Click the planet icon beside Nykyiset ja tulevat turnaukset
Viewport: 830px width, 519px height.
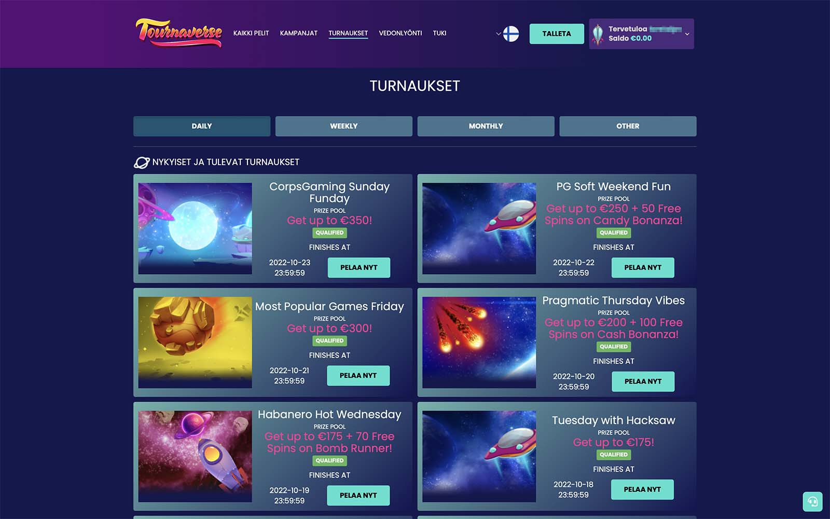point(142,162)
